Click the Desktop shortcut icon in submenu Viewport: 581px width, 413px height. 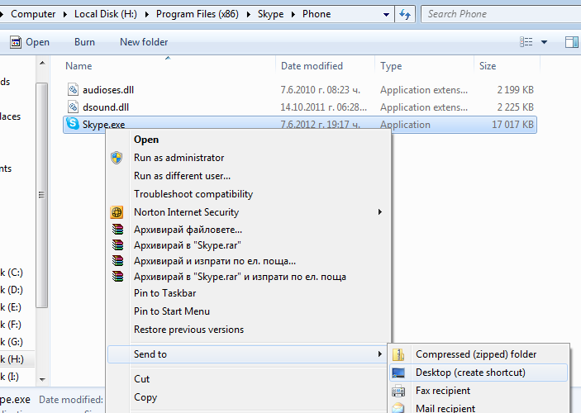point(398,373)
